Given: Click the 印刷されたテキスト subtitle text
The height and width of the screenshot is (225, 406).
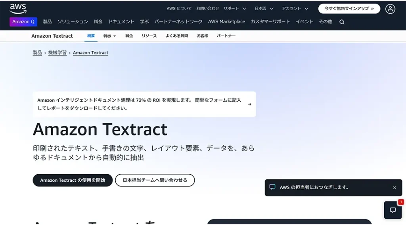Looking at the screenshot, I should pyautogui.click(x=144, y=153).
